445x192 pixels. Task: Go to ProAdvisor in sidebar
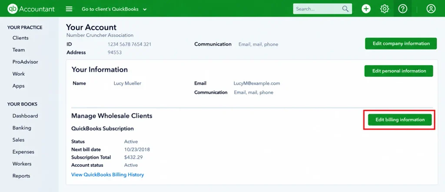click(x=25, y=62)
